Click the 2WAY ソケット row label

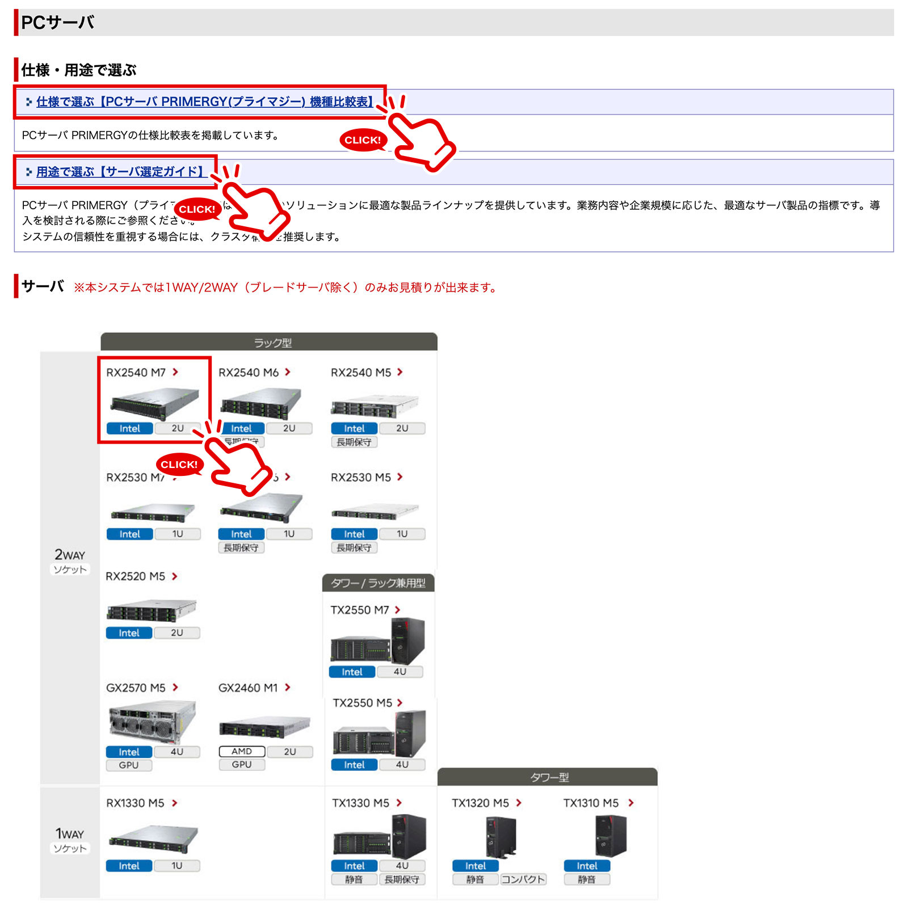[x=70, y=562]
